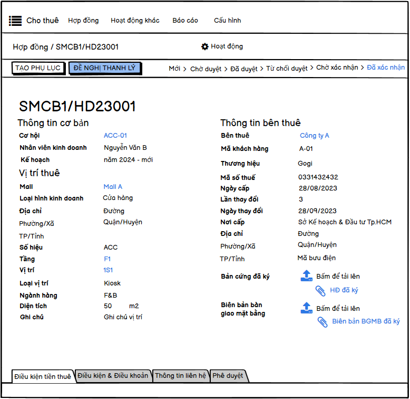
Task: Open the Hợp đồng menu
Action: (x=83, y=21)
